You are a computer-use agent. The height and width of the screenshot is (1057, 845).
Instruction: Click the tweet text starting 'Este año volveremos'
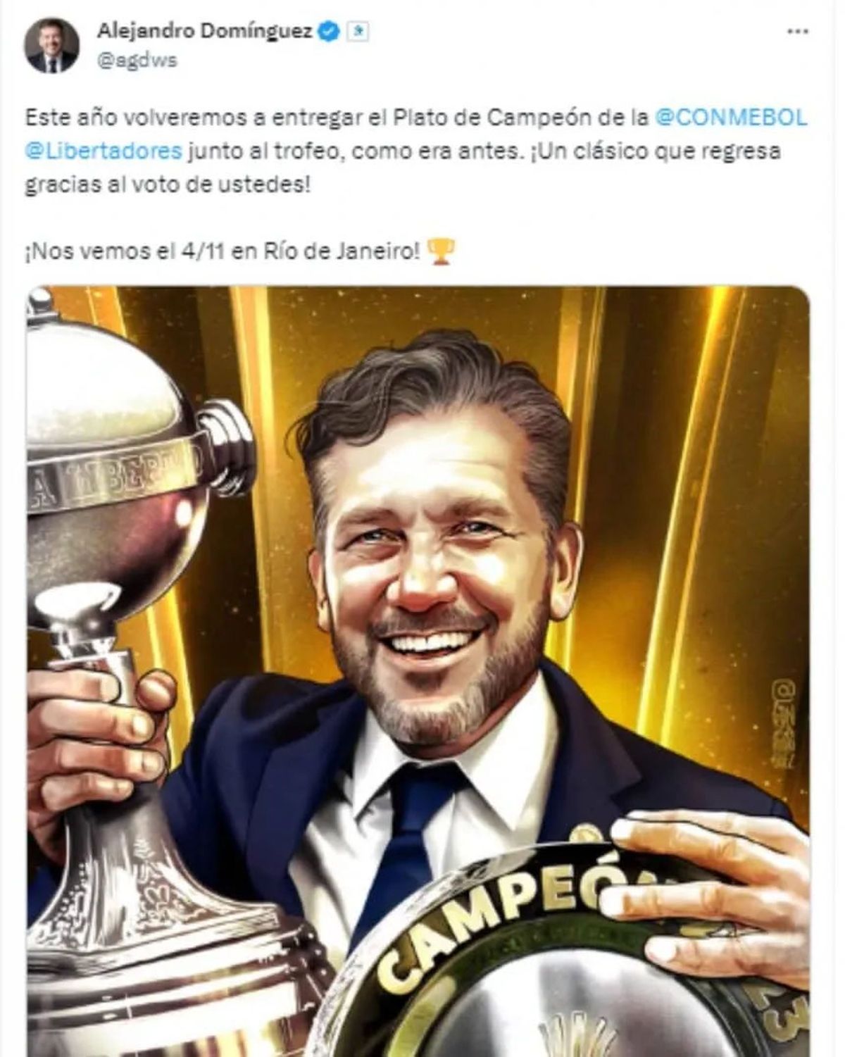pyautogui.click(x=416, y=151)
